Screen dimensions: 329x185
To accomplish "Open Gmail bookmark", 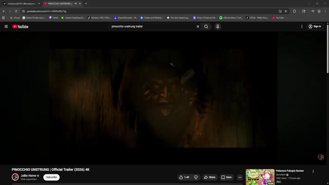I will (x=34, y=18).
